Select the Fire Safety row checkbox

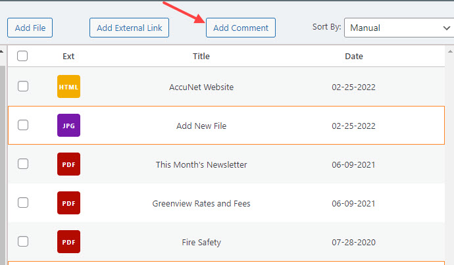(x=23, y=241)
